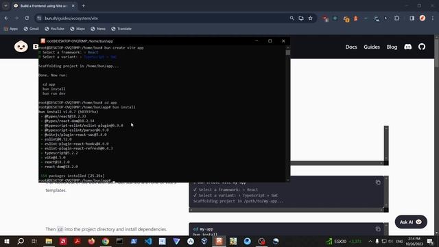Image resolution: width=439 pixels, height=247 pixels.
Task: Open the YouTube bookmark
Action: [54, 29]
